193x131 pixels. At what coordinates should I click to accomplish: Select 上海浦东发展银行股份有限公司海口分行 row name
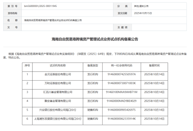coord(58,119)
